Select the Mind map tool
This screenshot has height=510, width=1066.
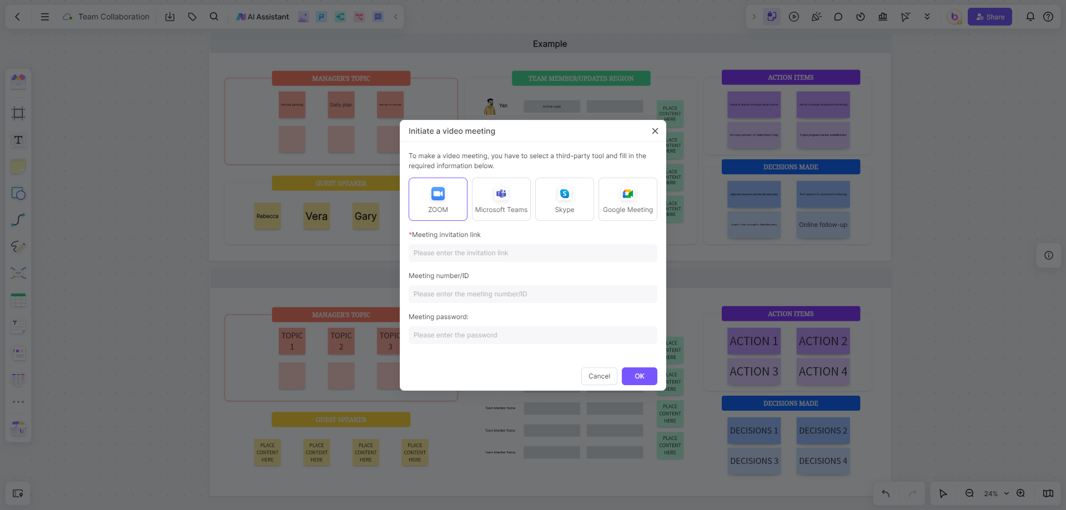point(18,273)
